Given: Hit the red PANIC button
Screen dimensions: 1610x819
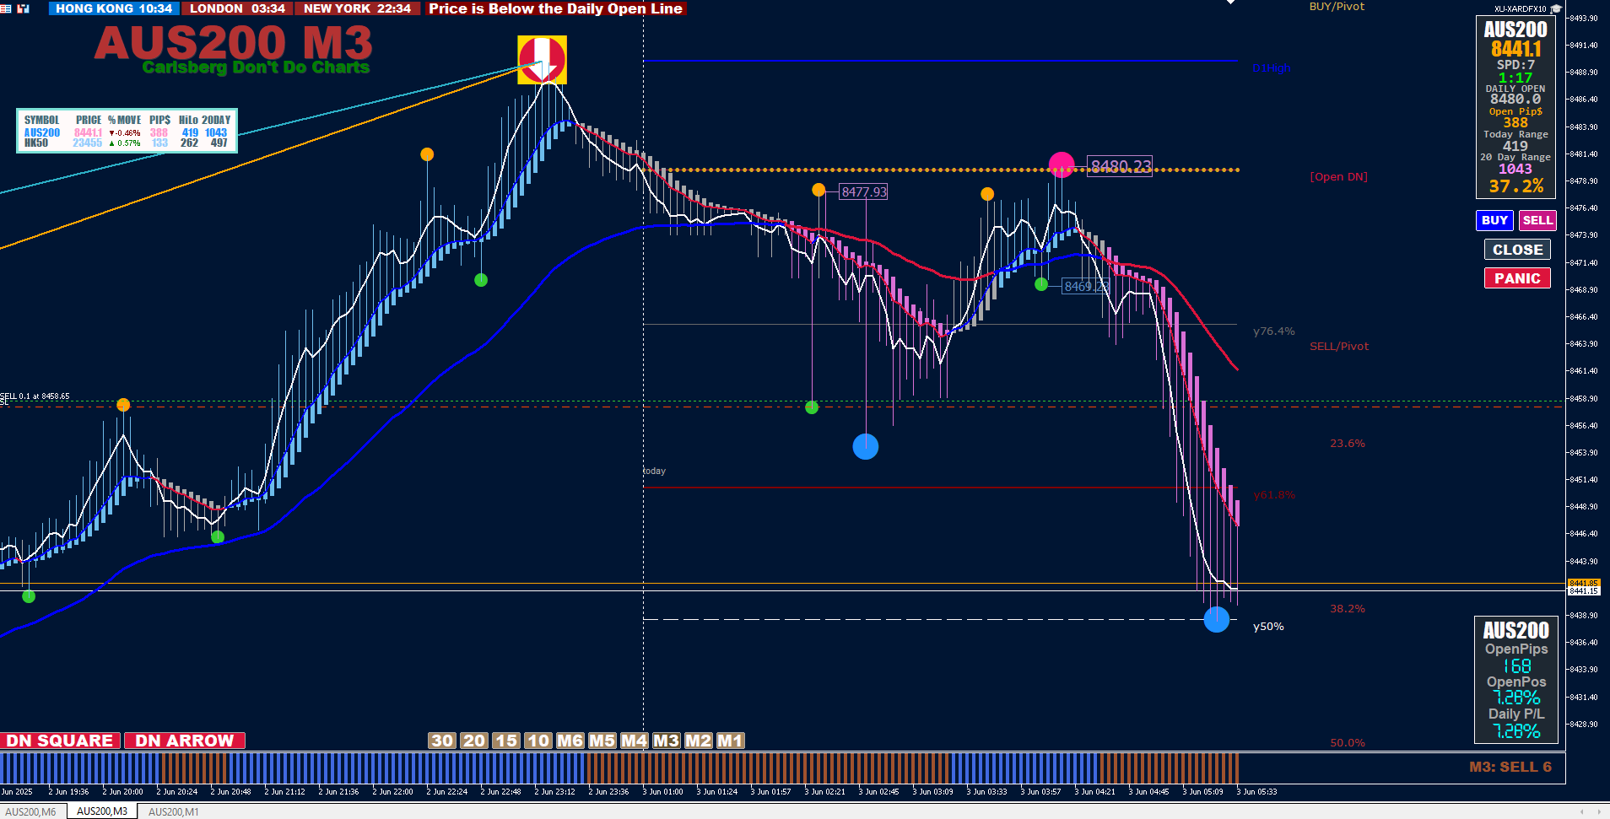Looking at the screenshot, I should [x=1517, y=278].
